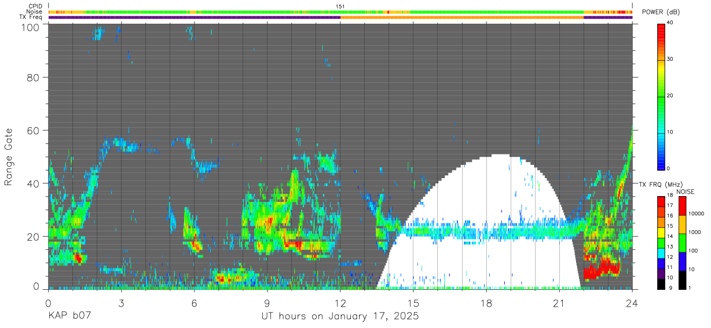Click the 21 tick on the UT hours axis
The height and width of the screenshot is (328, 711).
pos(559,303)
